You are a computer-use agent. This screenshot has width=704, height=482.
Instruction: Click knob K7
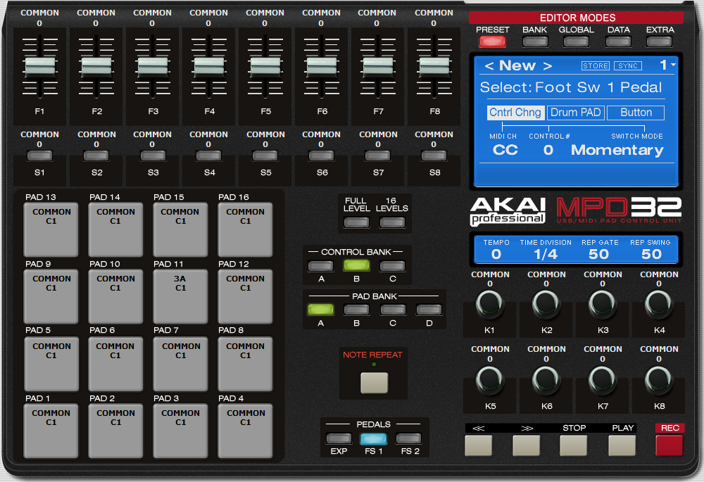(602, 379)
